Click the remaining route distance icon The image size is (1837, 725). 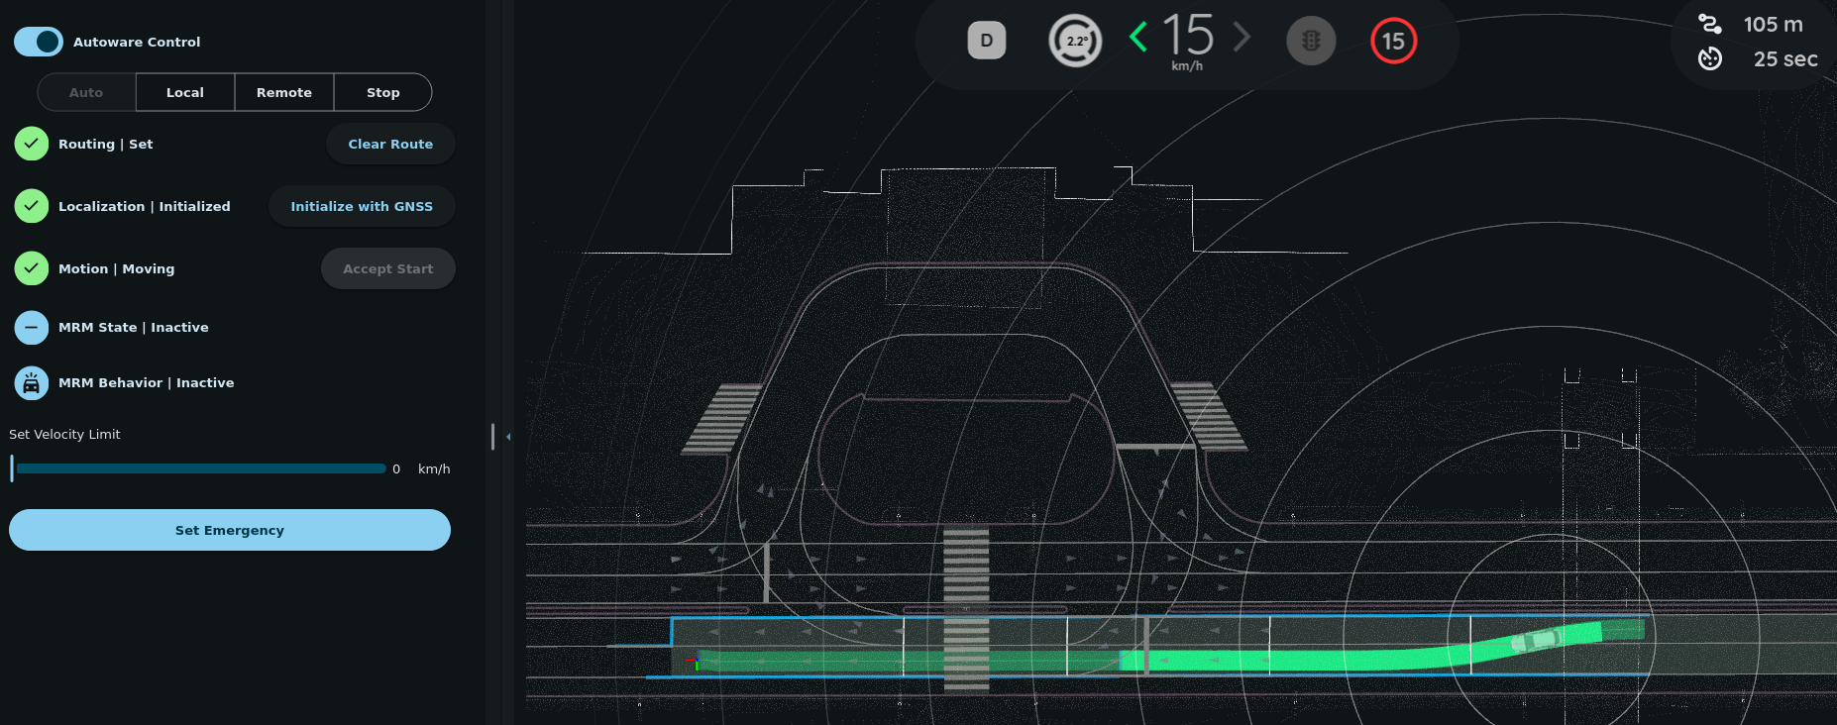1709,24
